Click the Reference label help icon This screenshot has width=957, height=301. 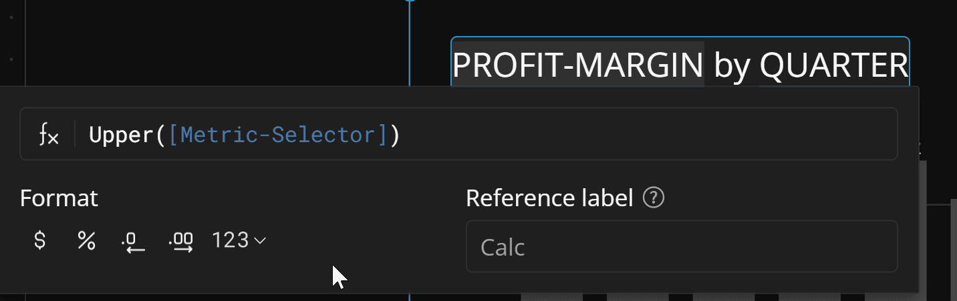pyautogui.click(x=654, y=198)
